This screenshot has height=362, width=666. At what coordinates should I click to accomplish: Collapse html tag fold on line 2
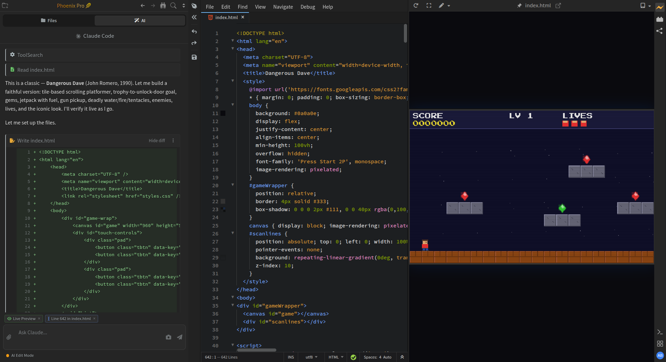tap(233, 41)
